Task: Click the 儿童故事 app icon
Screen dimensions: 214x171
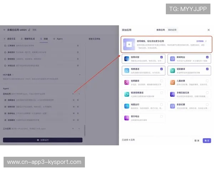Action: pos(172,83)
